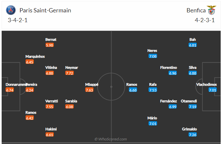Select the Benfica 4-2-3-1 formation text
Image resolution: width=222 pixels, height=144 pixels.
pos(204,20)
